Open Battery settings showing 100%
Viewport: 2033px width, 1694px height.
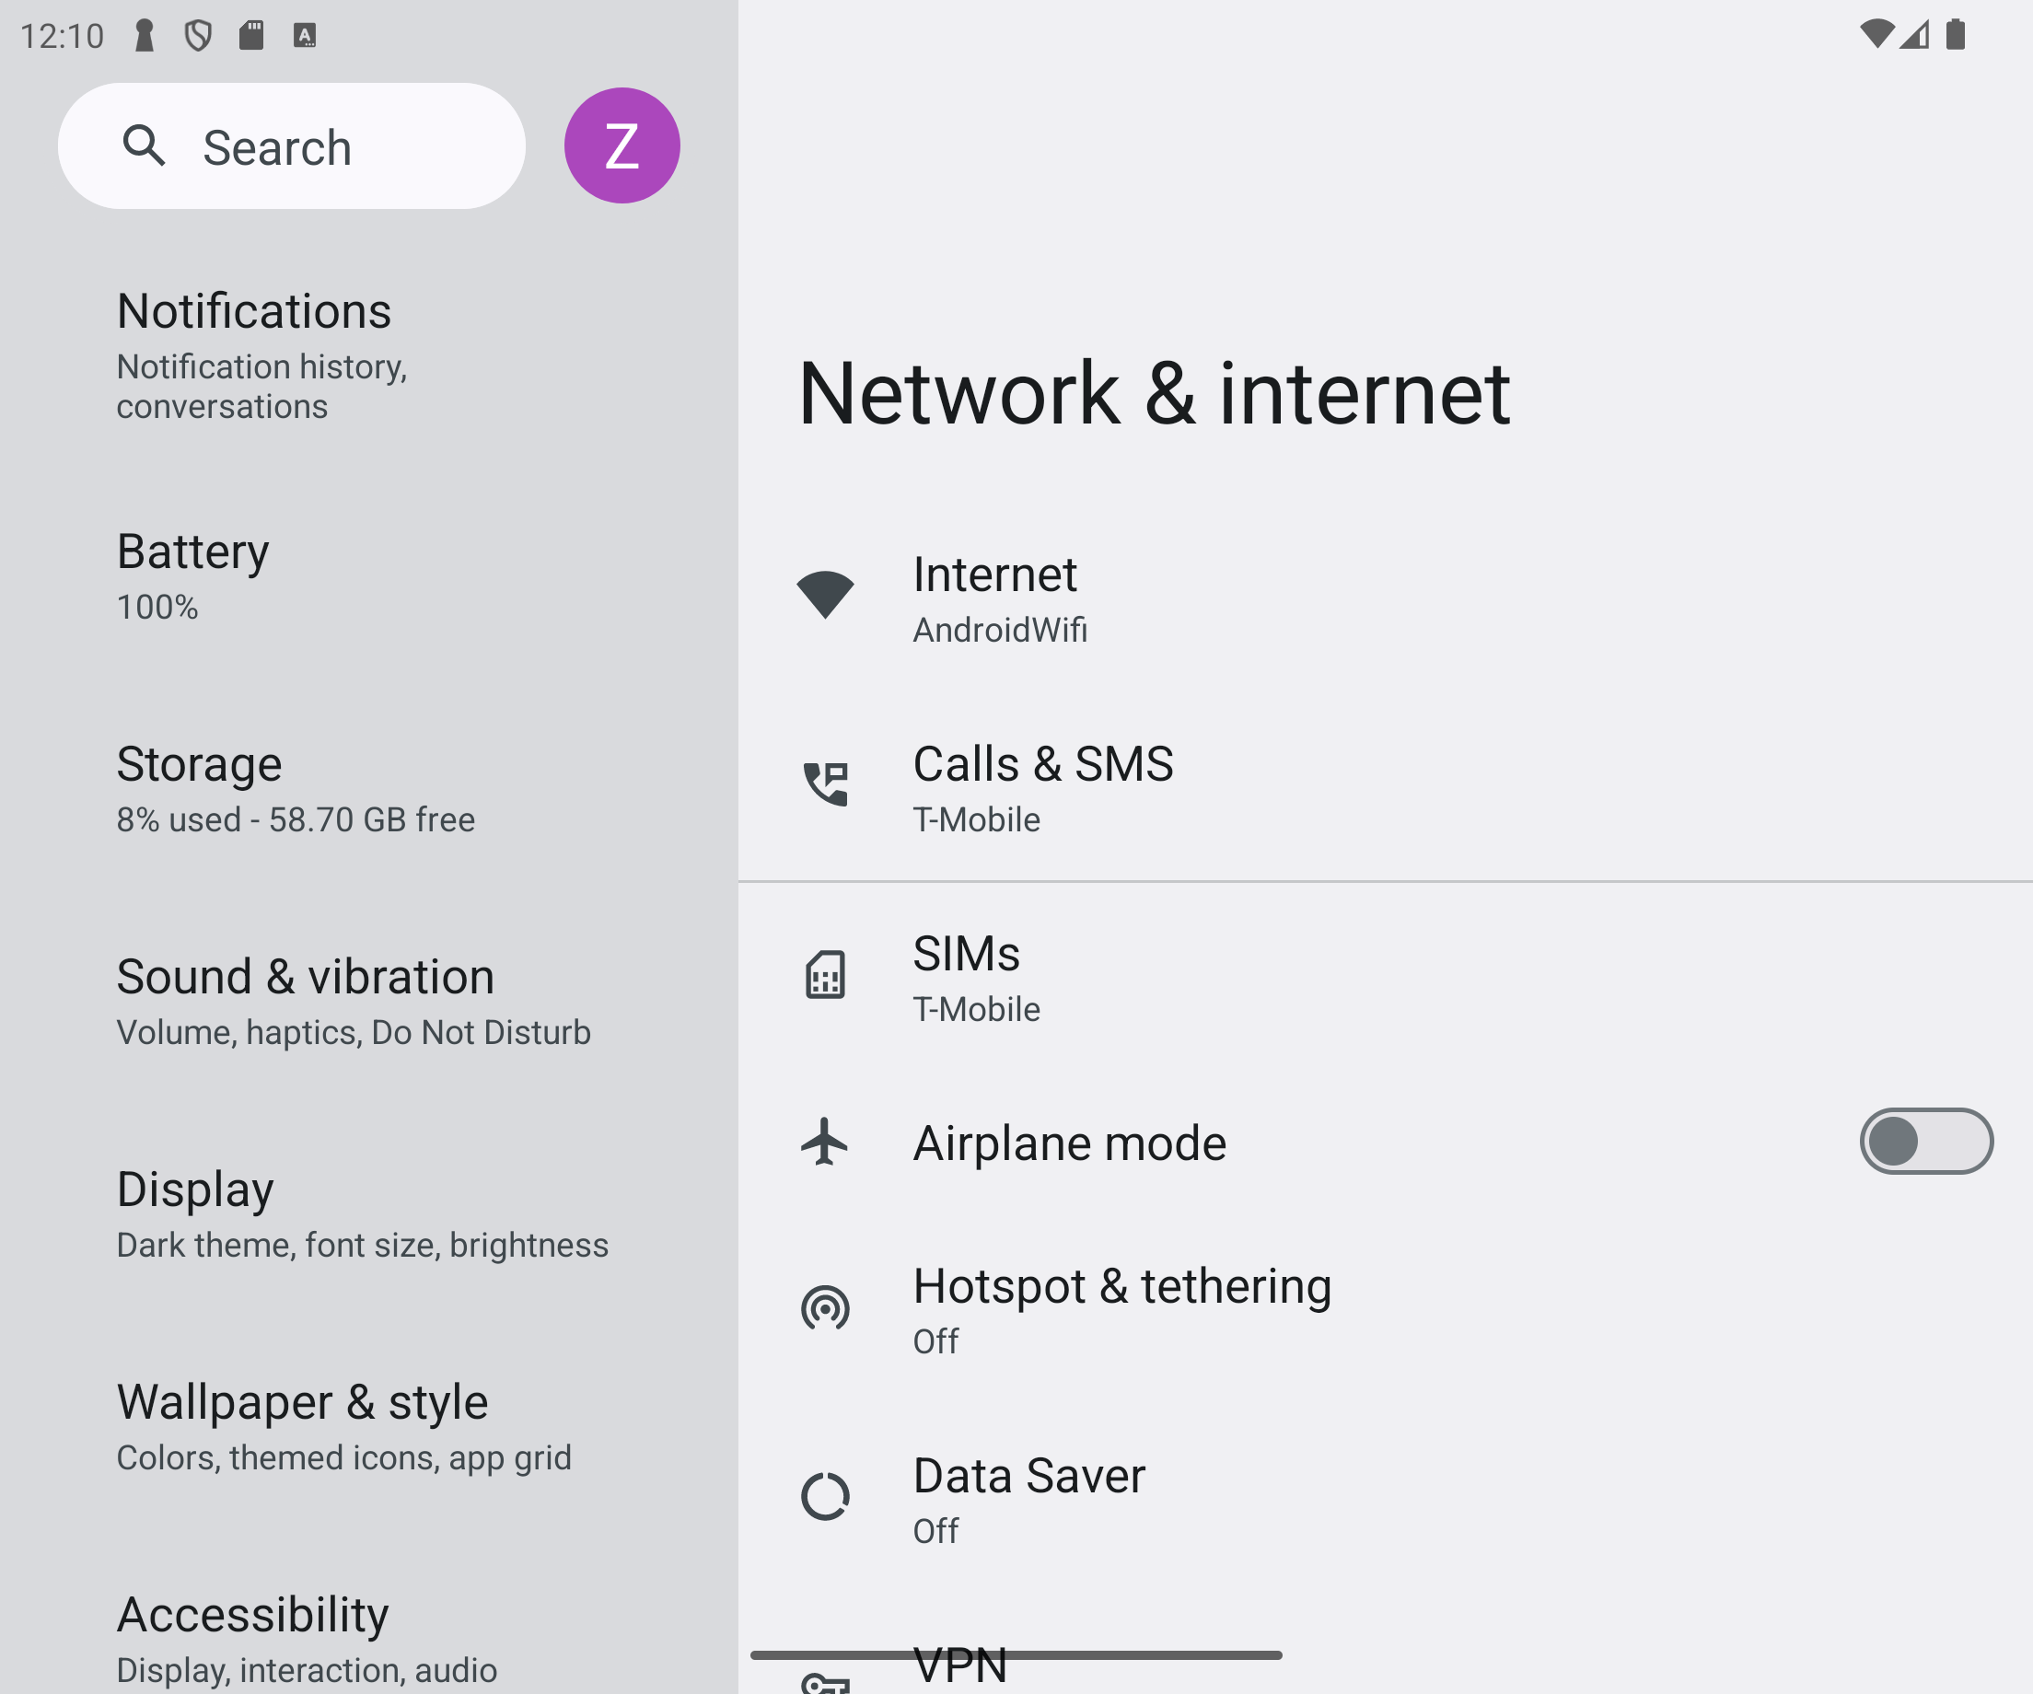click(369, 575)
